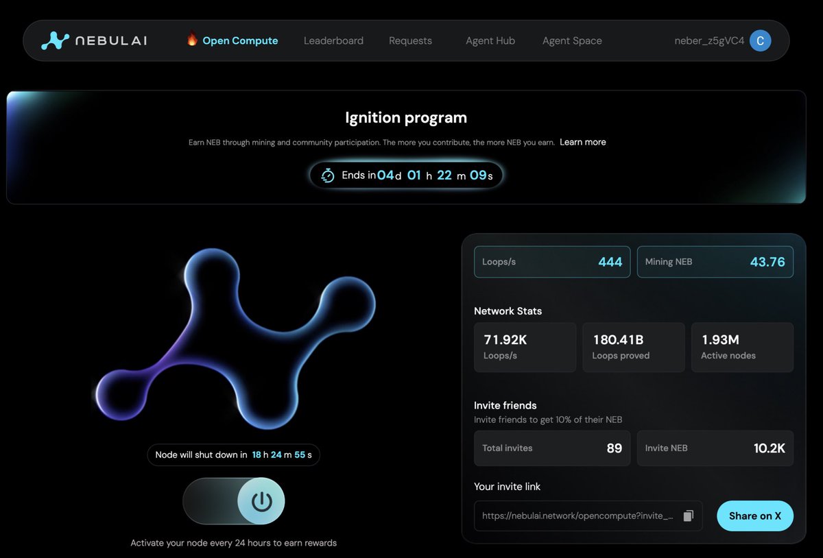Image resolution: width=823 pixels, height=558 pixels.
Task: Select the 1.93M Active nodes card
Action: click(x=742, y=348)
